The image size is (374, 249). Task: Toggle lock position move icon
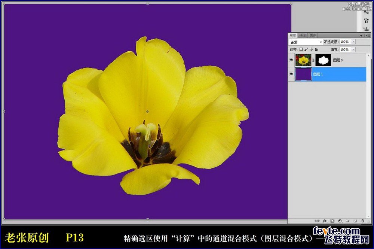[x=311, y=49]
